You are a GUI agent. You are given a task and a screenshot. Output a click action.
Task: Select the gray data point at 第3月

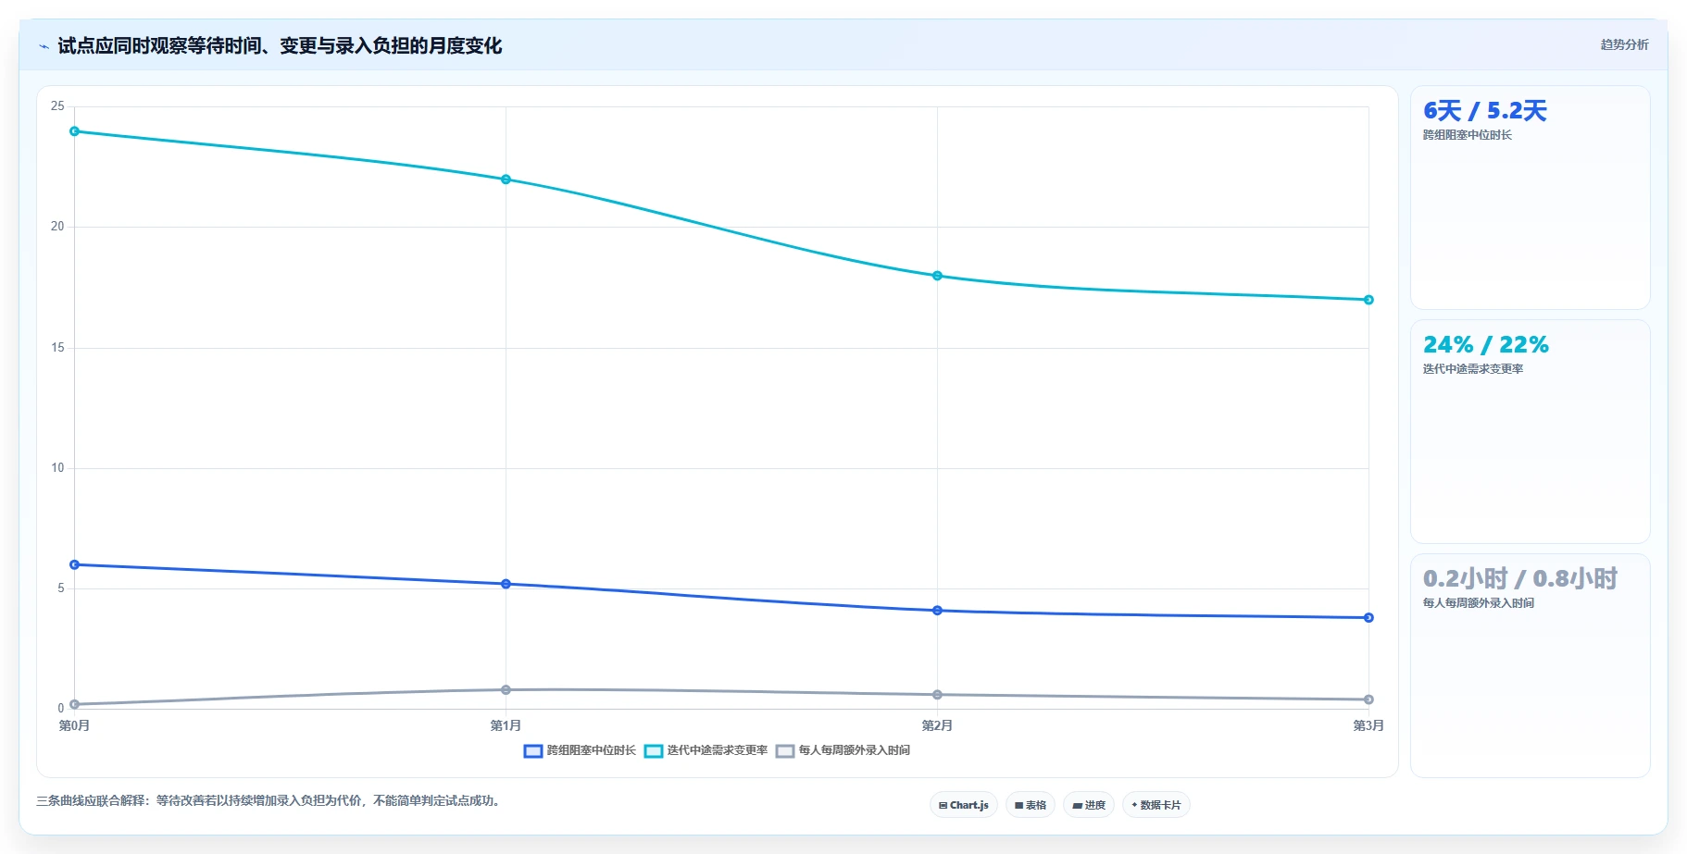[1368, 699]
